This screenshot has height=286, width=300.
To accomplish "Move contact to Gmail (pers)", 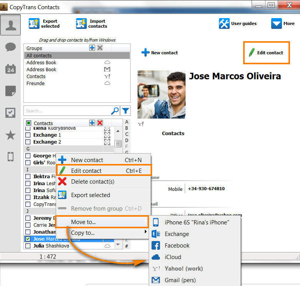I will point(195,280).
